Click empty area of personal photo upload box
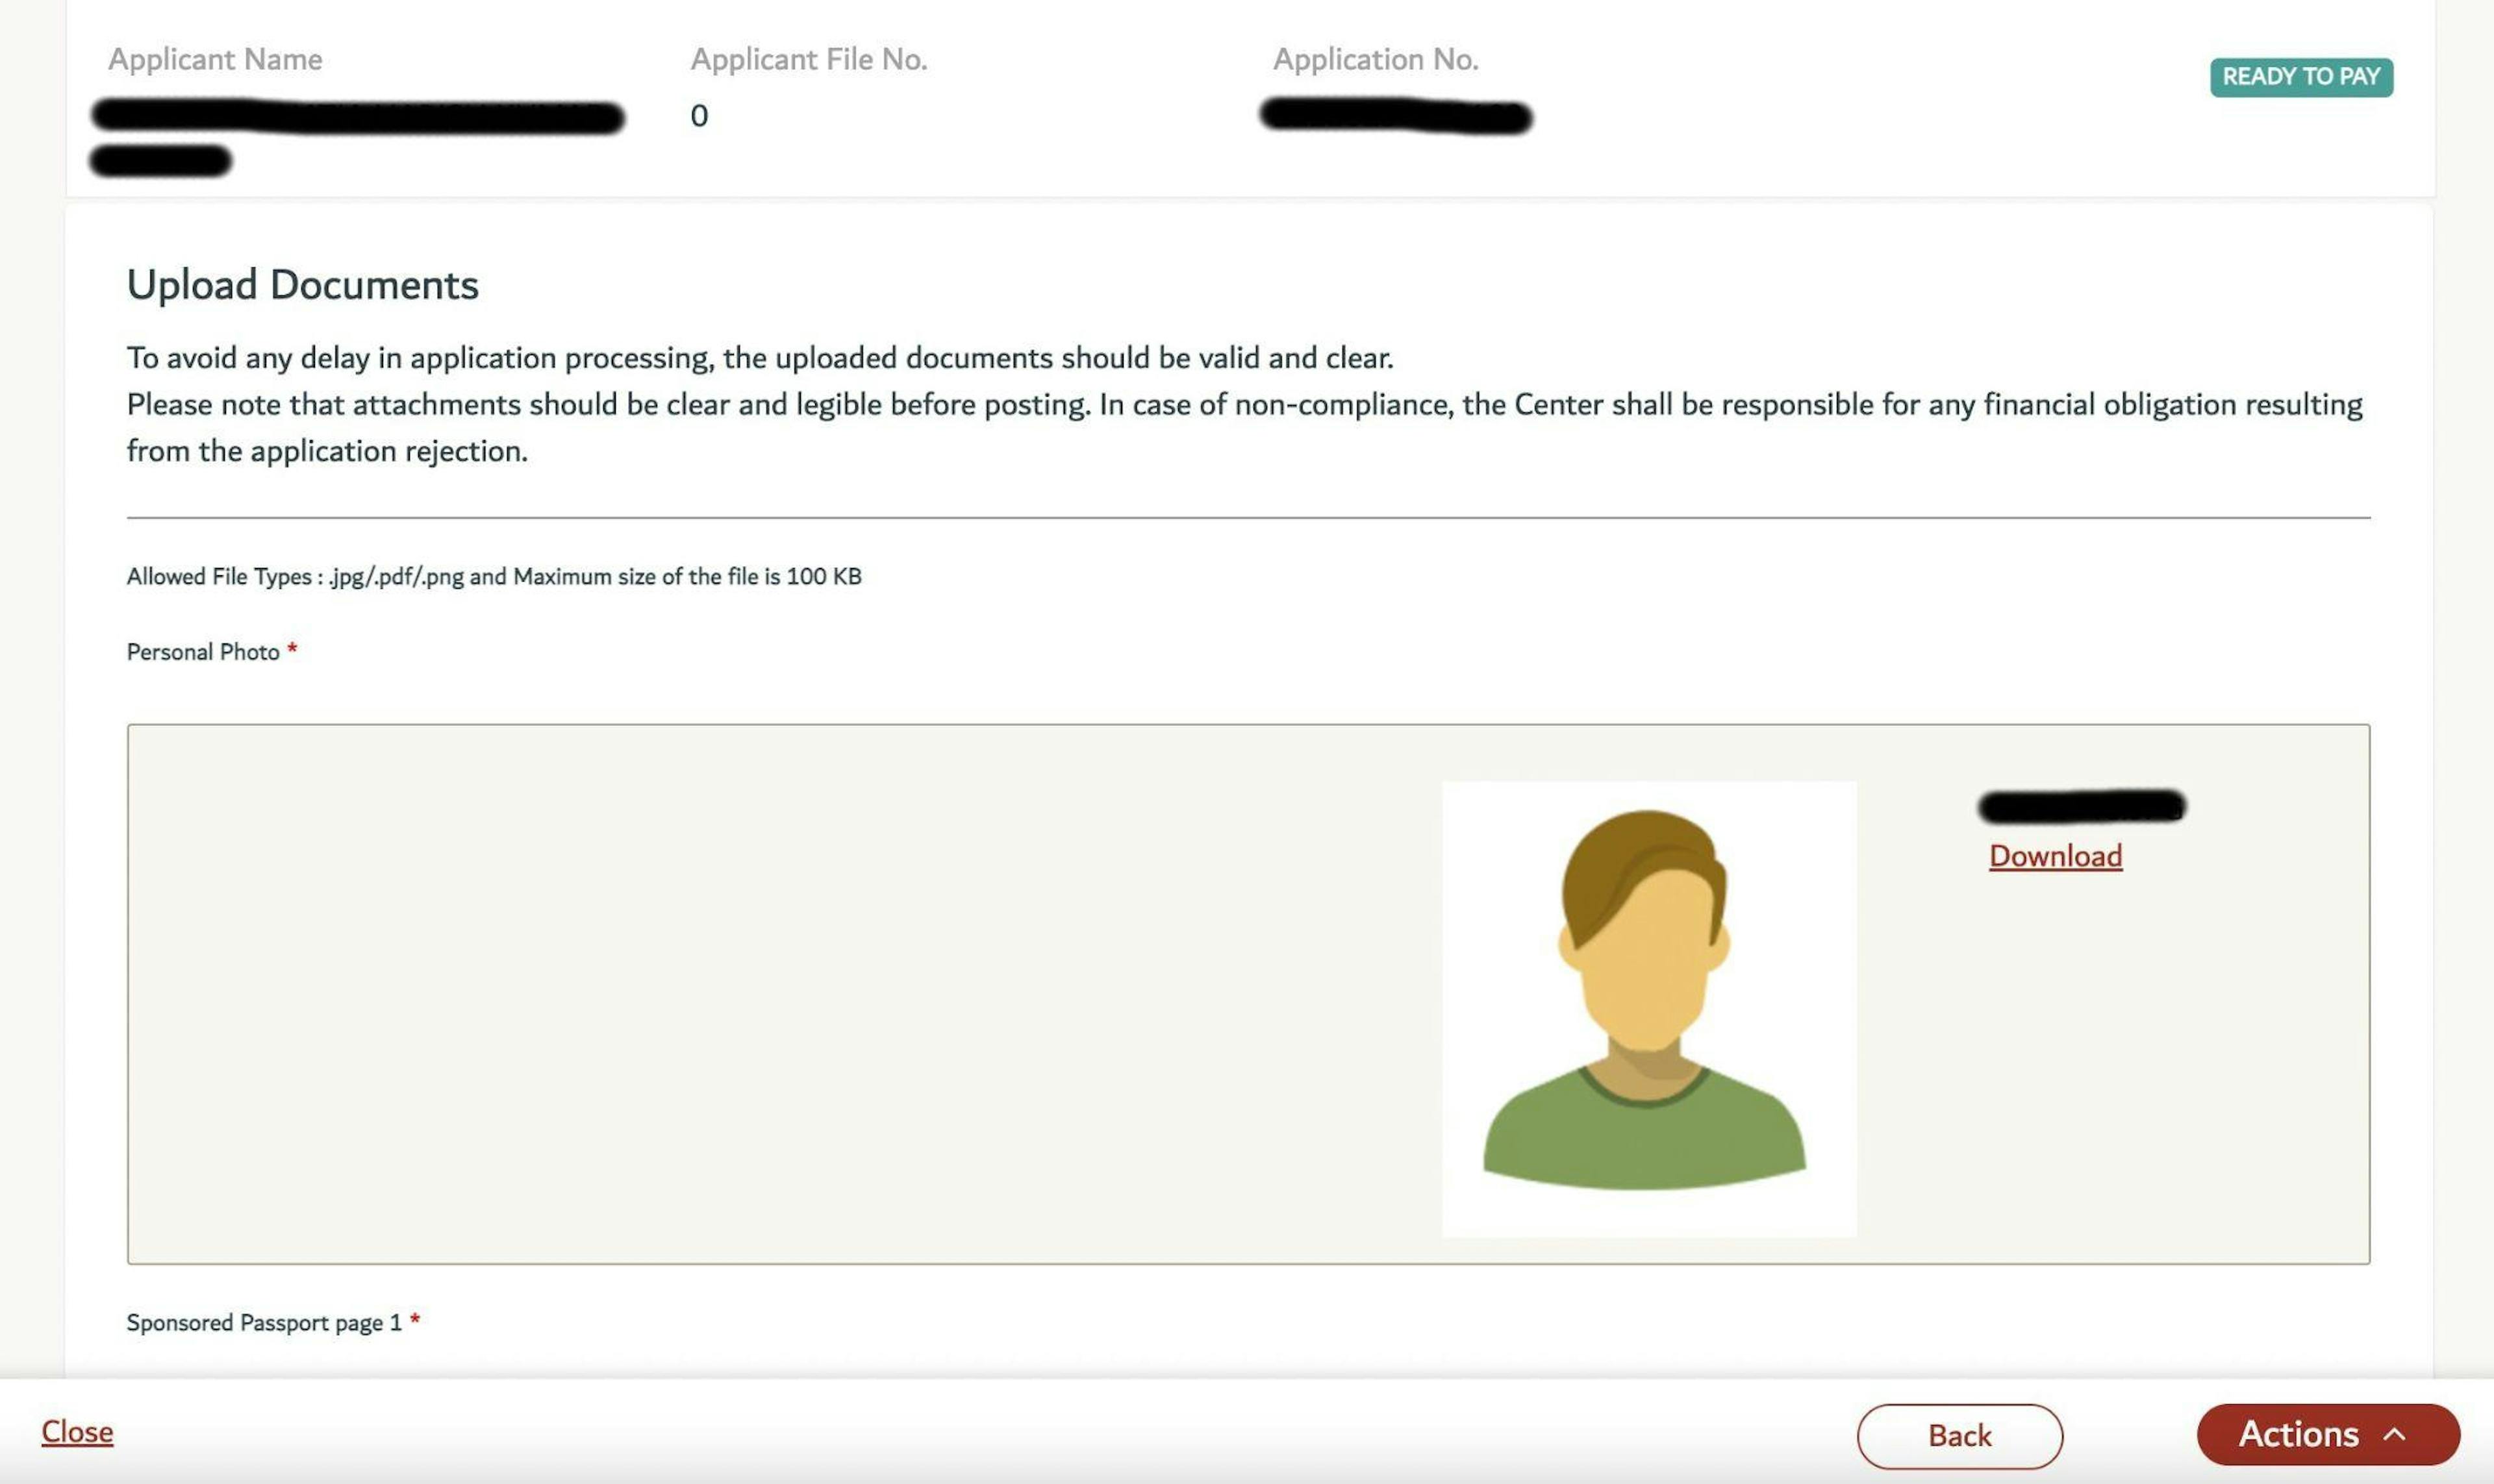The width and height of the screenshot is (2494, 1484). tap(700, 994)
